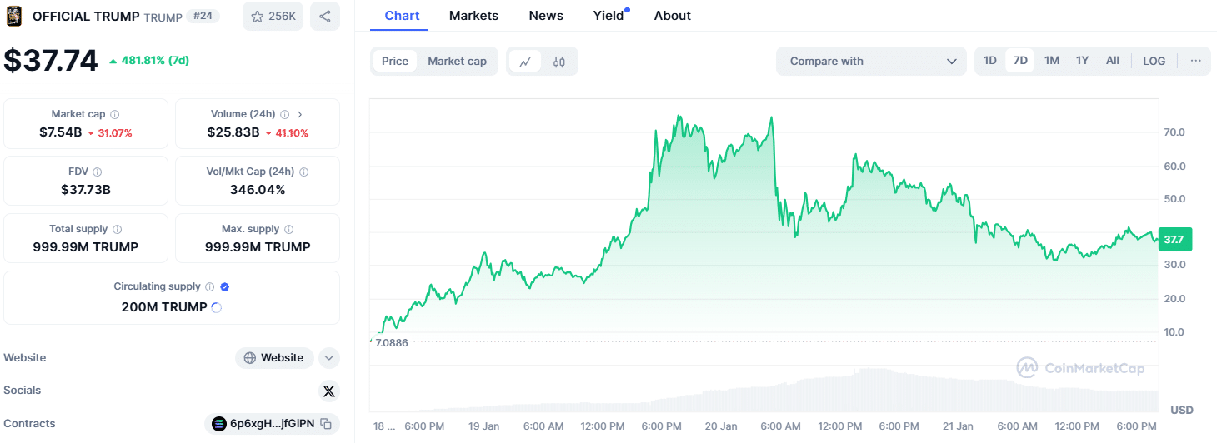Switch to line chart icon
Viewport: 1217px width, 443px height.
pos(525,62)
